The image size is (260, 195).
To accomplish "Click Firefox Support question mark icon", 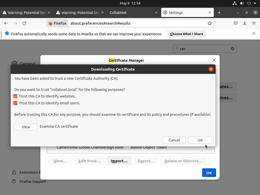I will (14, 181).
